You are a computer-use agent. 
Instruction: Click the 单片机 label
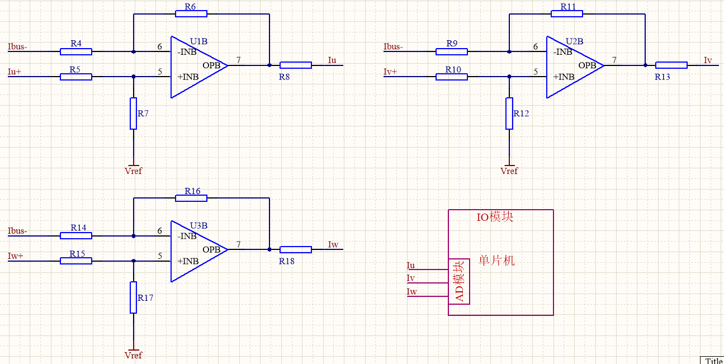[x=496, y=261]
